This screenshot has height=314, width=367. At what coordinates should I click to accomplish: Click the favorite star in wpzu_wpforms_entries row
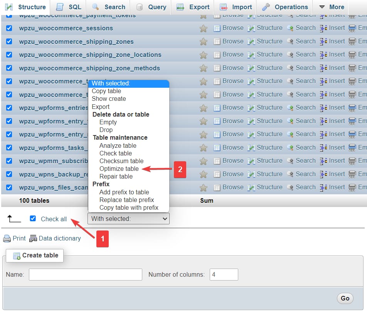point(204,108)
